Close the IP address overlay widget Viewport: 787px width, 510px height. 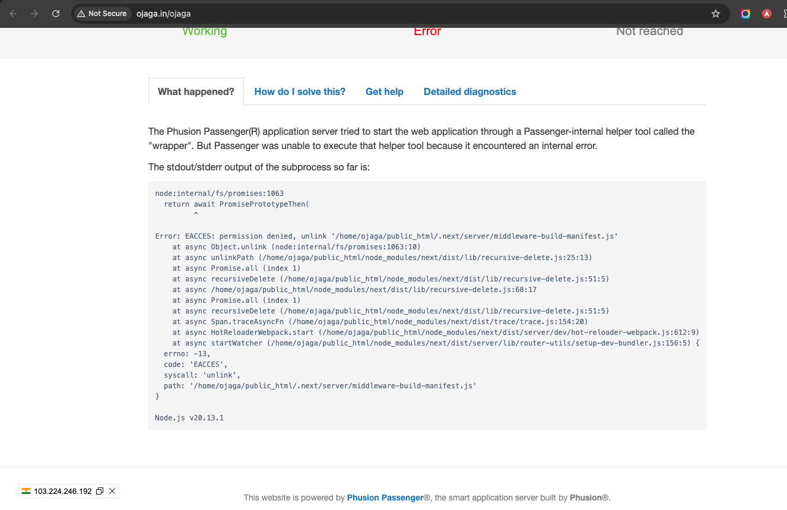click(x=112, y=491)
